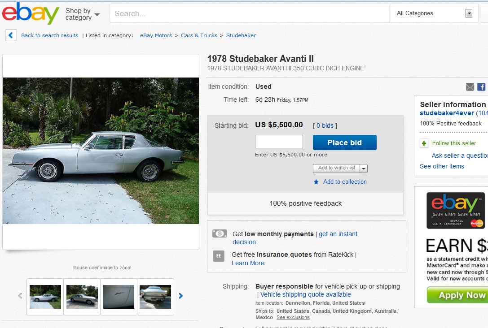Open Vehicle shipping quote available link
The image size is (488, 328).
click(306, 294)
